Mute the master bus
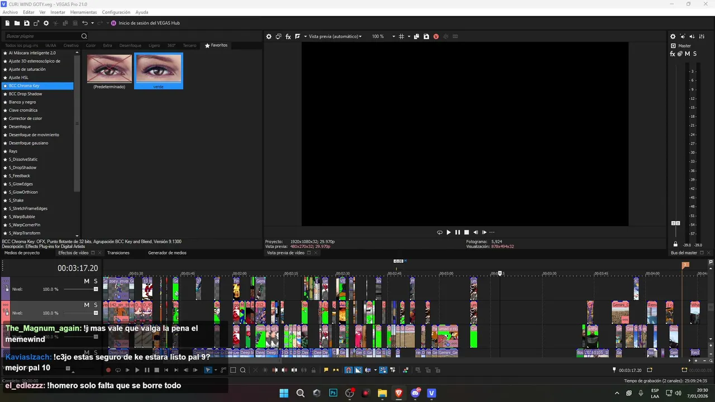Image resolution: width=715 pixels, height=402 pixels. [687, 54]
